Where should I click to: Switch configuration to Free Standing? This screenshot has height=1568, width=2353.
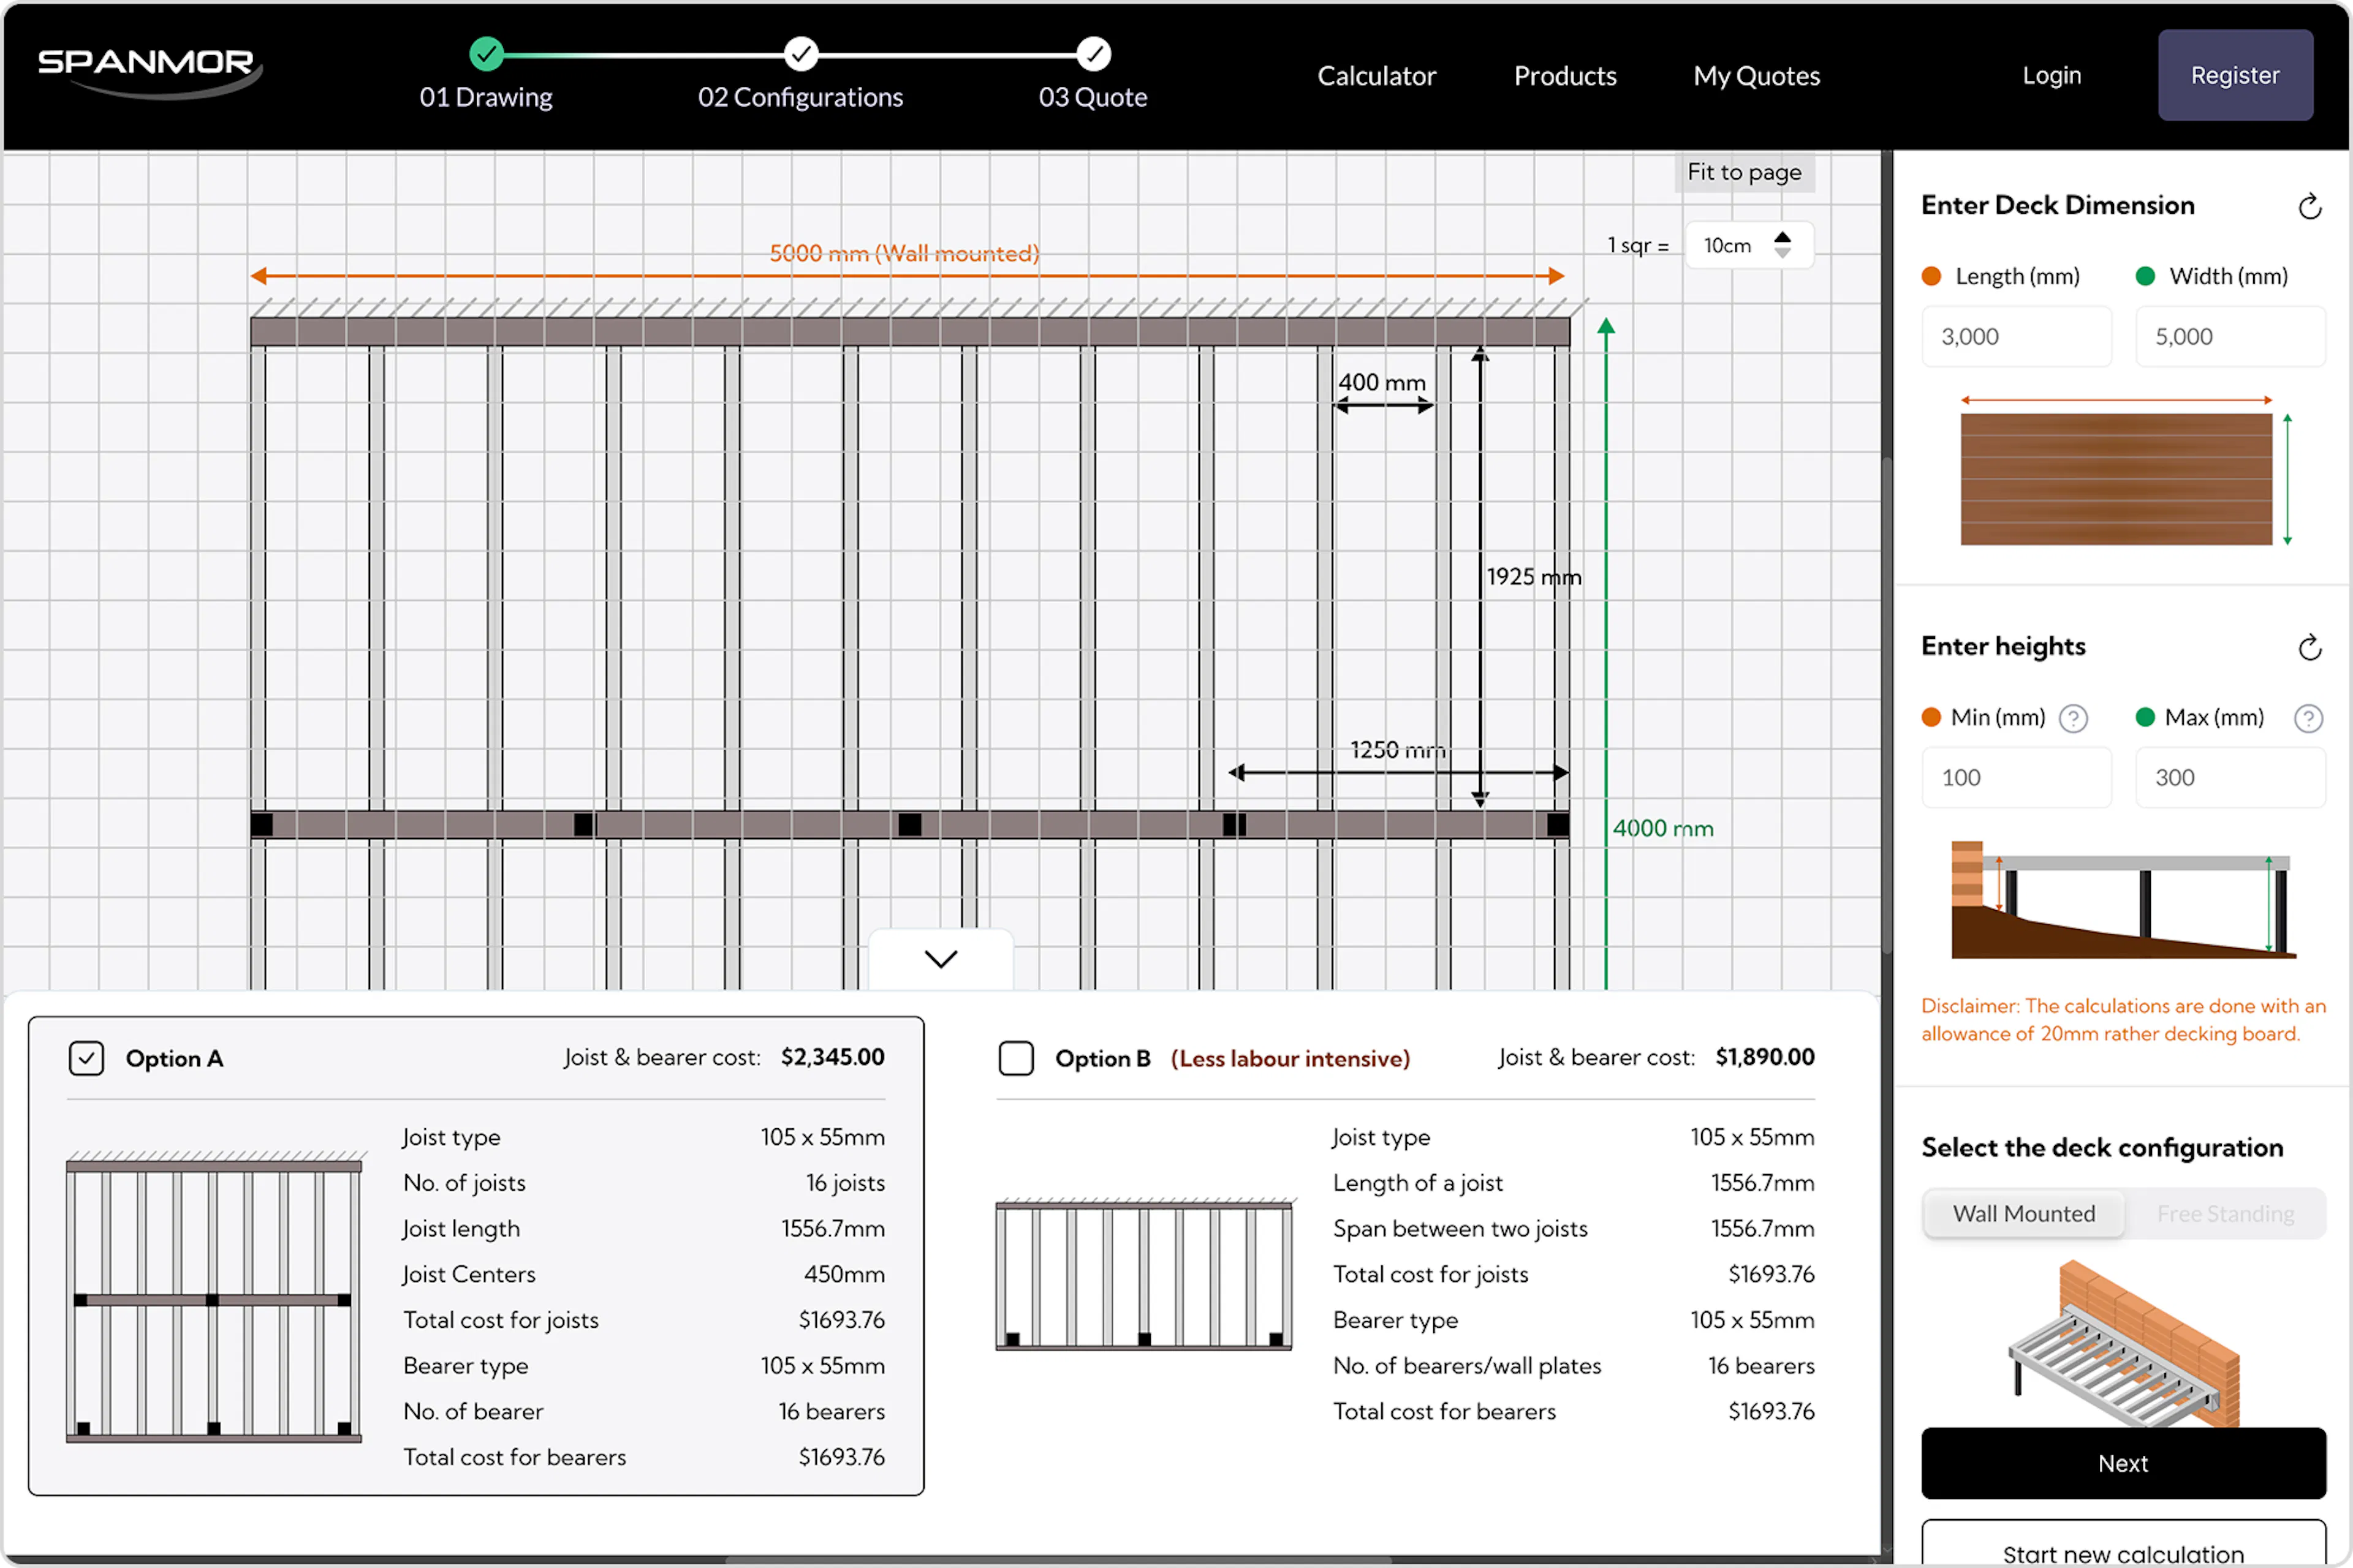click(2225, 1214)
